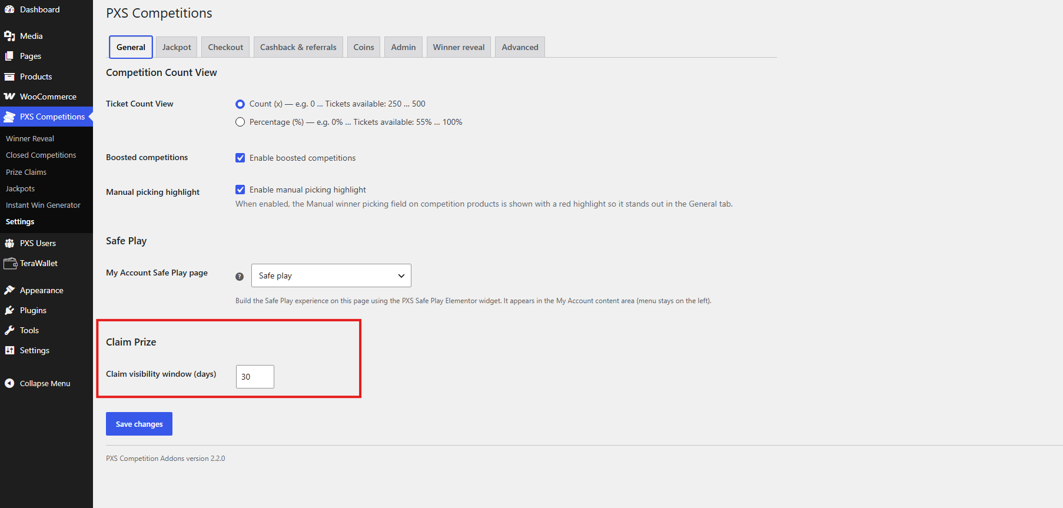Click the Products archive icon
The image size is (1063, 508).
[9, 77]
